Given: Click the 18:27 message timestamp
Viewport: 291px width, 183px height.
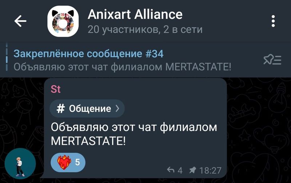Looking at the screenshot, I should point(210,170).
